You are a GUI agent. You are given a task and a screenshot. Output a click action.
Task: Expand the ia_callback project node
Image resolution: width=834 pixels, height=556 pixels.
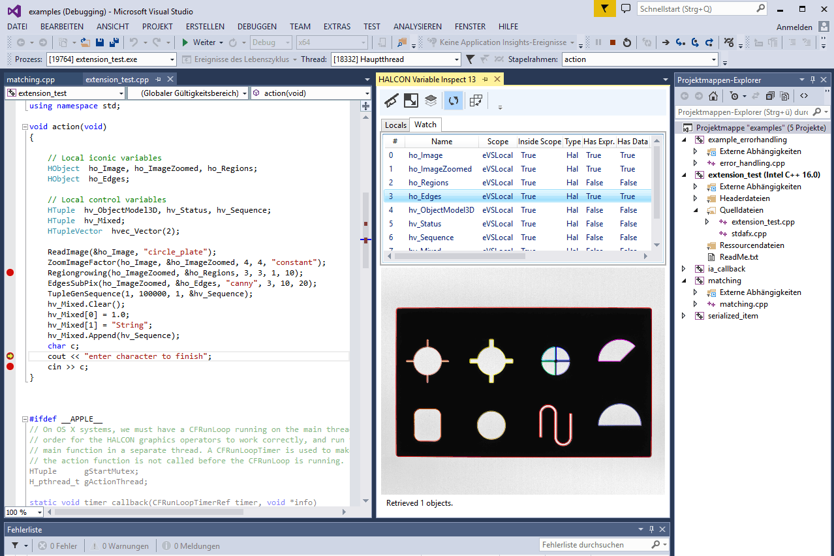[x=683, y=269]
